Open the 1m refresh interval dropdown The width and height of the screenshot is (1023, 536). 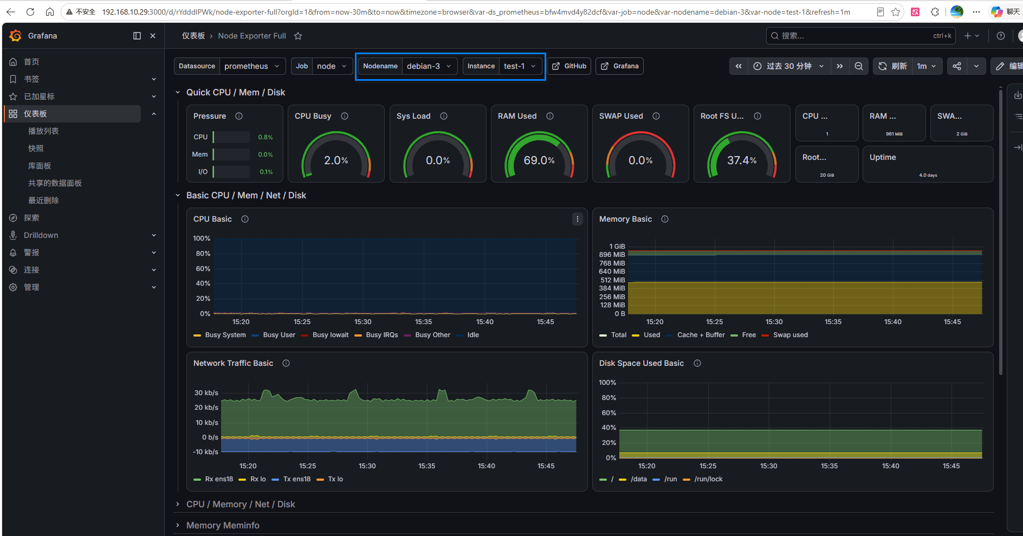(927, 66)
